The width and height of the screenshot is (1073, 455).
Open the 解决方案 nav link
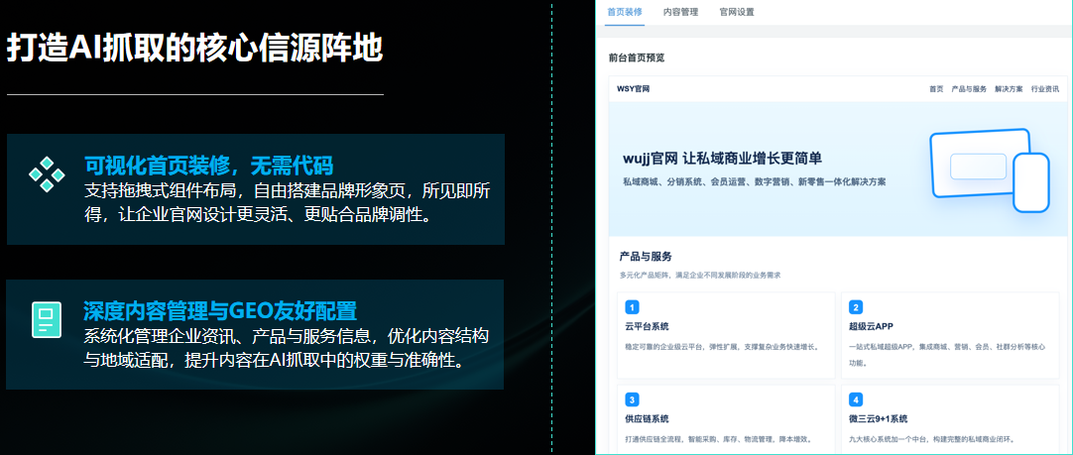pos(1009,89)
